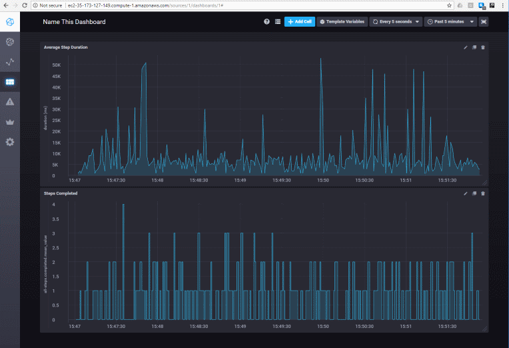
Task: Open the browser three-dot menu
Action: (x=503, y=5)
